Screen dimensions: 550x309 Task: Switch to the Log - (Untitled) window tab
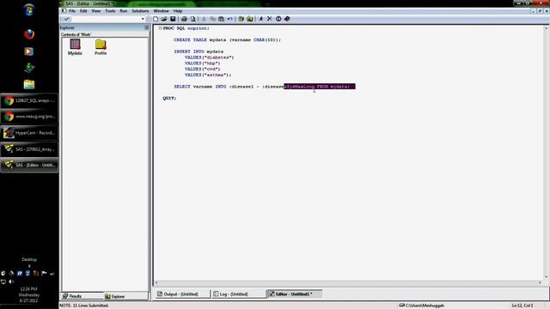coord(238,294)
